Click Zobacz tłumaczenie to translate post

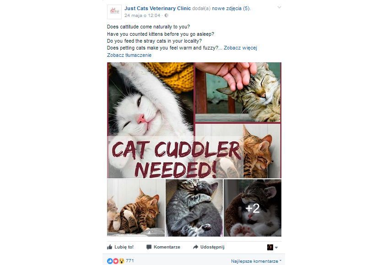pos(129,55)
